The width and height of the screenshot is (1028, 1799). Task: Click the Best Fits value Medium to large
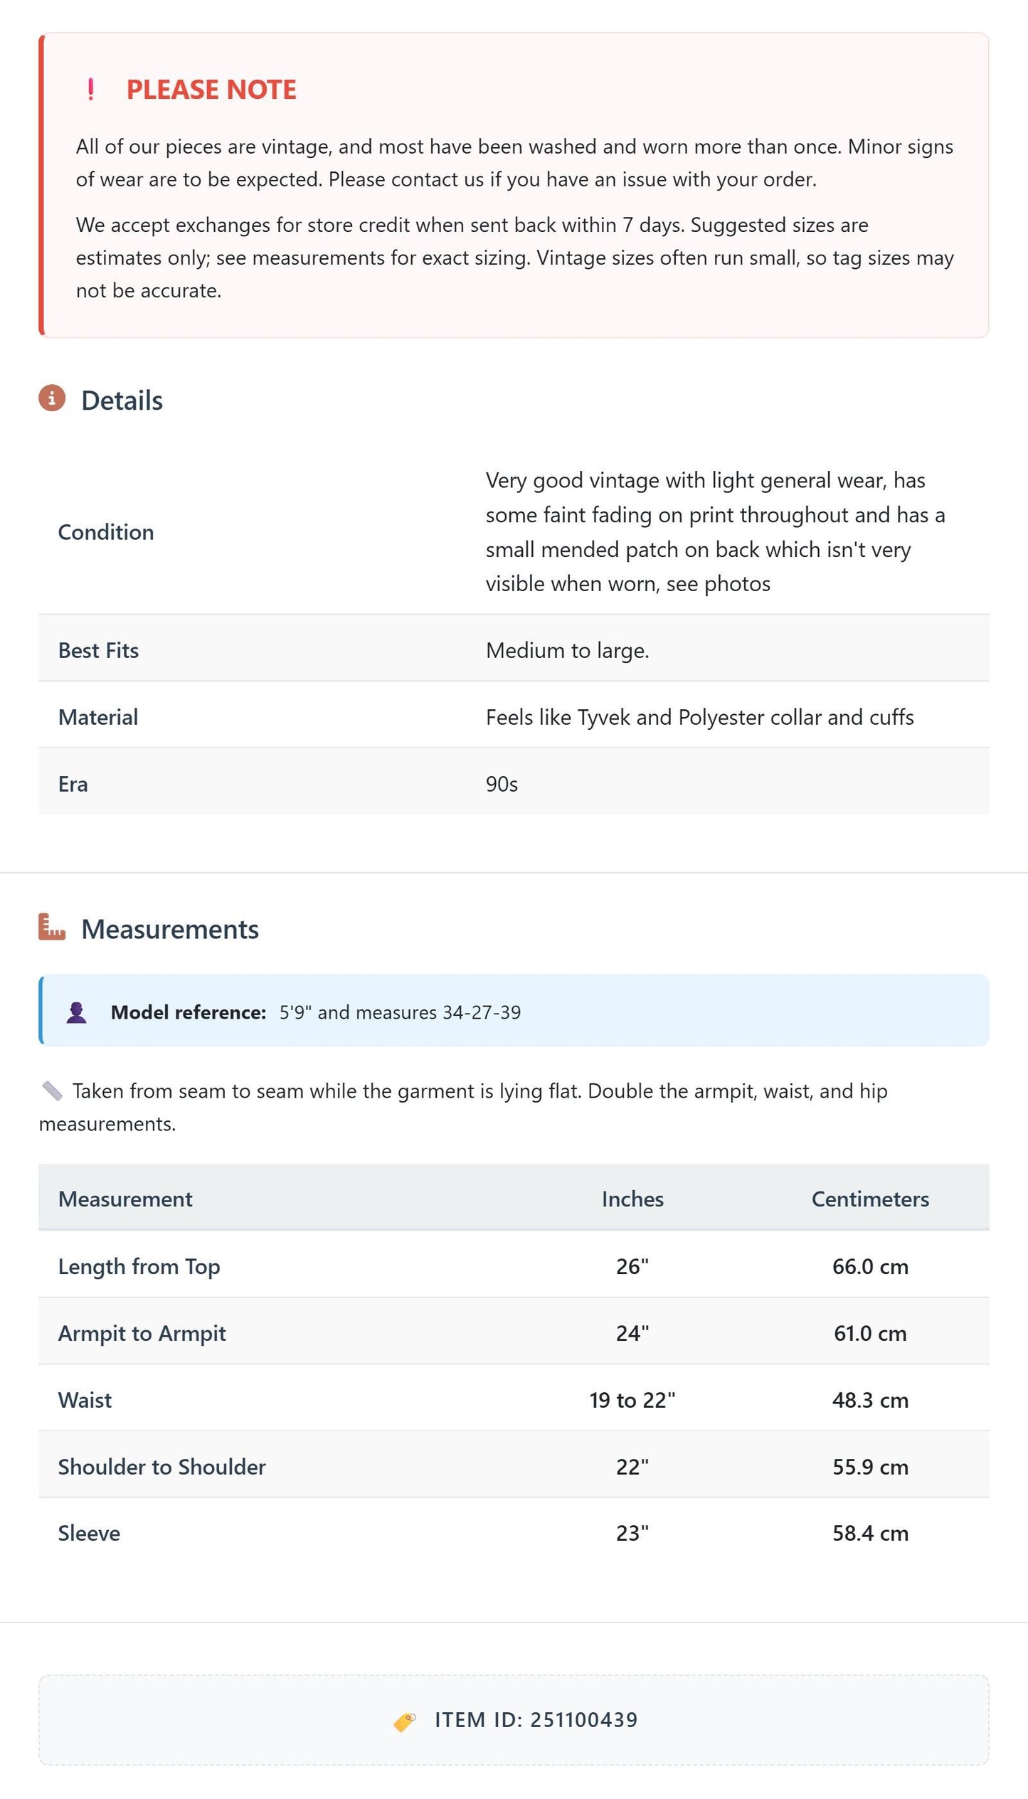pyautogui.click(x=568, y=650)
